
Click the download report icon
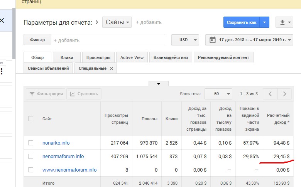pos(284,22)
